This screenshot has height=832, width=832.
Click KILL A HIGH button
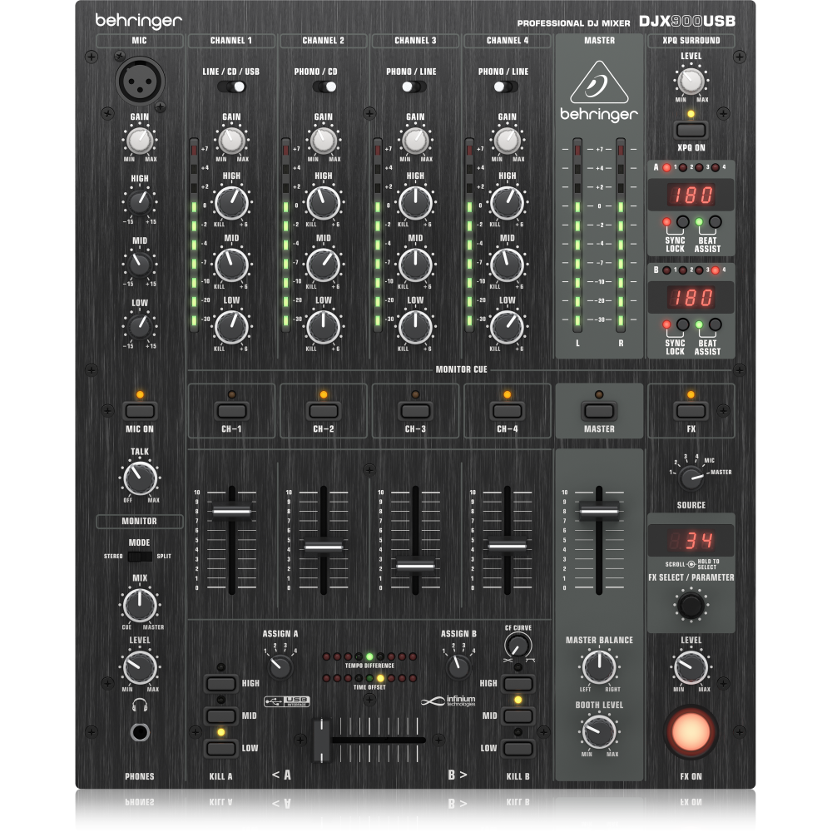click(220, 683)
